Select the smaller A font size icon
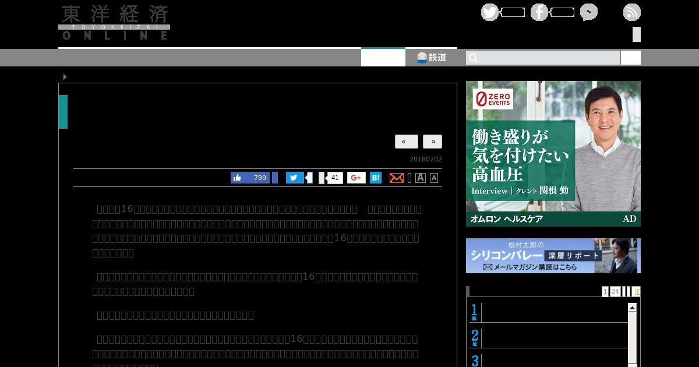This screenshot has width=699, height=367. 434,178
